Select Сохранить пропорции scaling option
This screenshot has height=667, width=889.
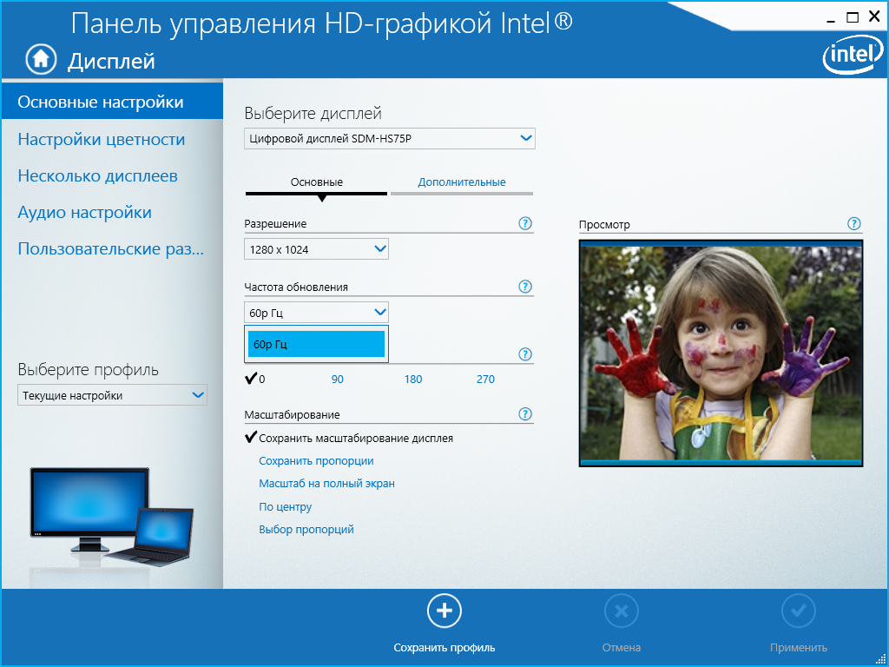pos(316,461)
